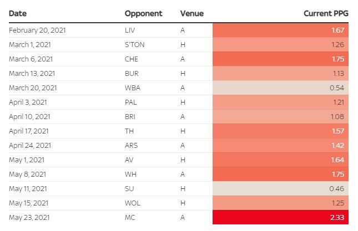This screenshot has width=358, height=231.
Task: Click the 0.54 beige PPG cell
Action: [280, 88]
